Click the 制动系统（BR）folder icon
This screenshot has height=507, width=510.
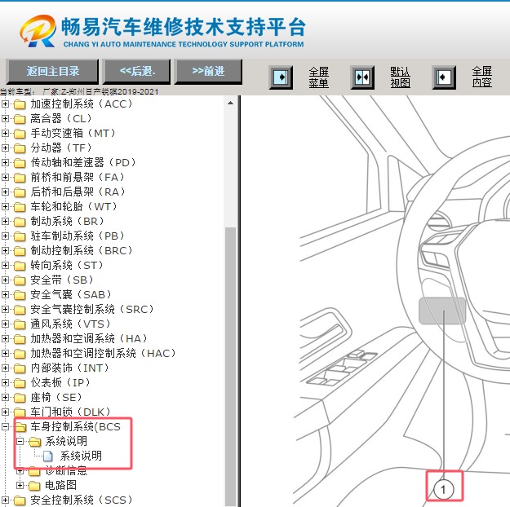[20, 222]
